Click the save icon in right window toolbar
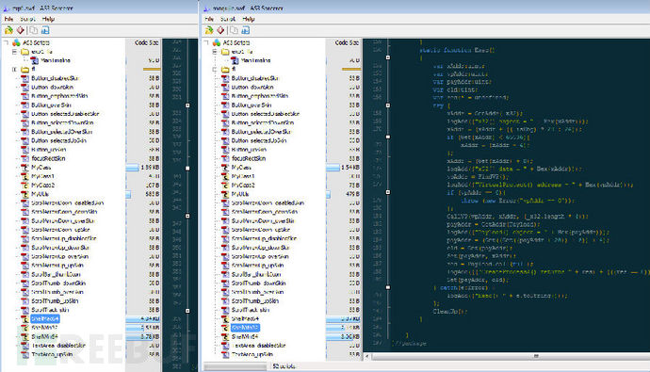 246,30
